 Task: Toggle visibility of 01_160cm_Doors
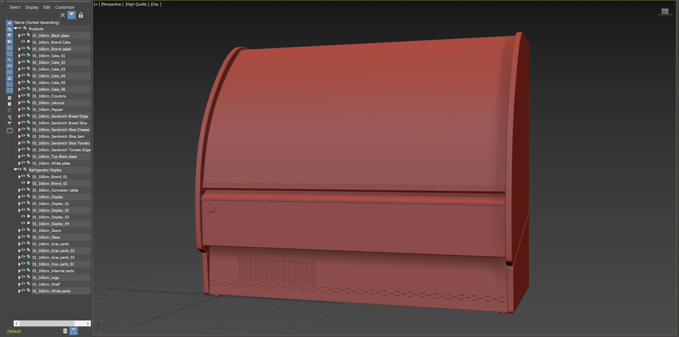(23, 230)
